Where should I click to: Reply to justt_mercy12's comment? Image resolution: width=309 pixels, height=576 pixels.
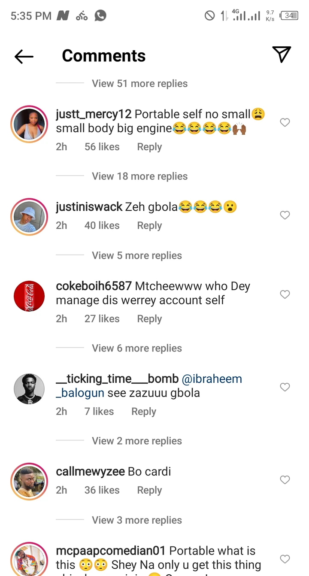click(x=149, y=147)
